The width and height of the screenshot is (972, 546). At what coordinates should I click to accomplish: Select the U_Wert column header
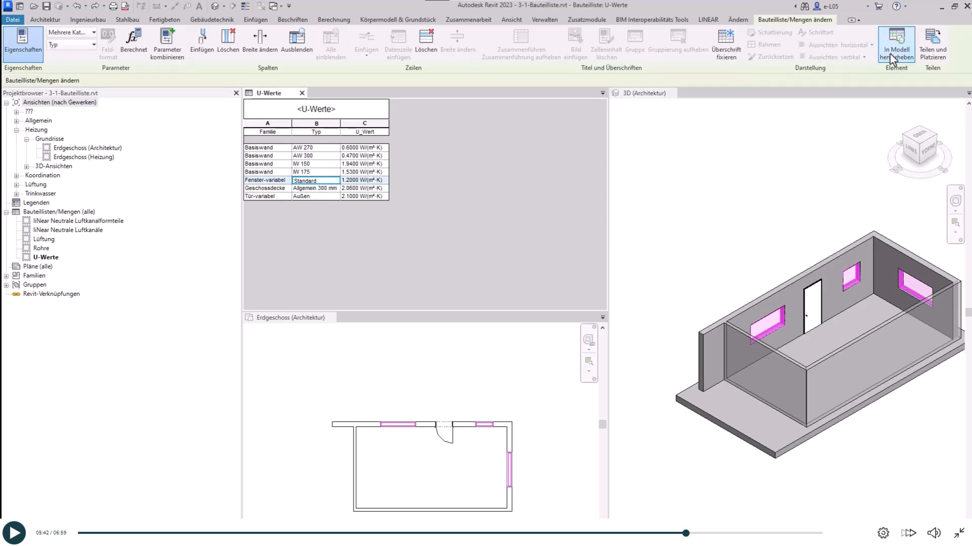364,132
